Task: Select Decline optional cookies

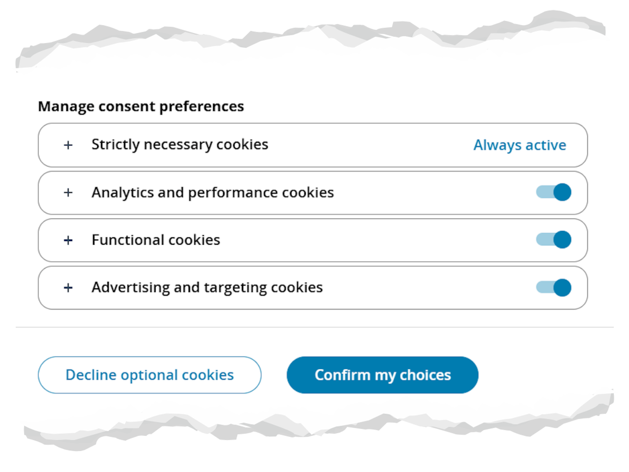Action: click(x=149, y=374)
